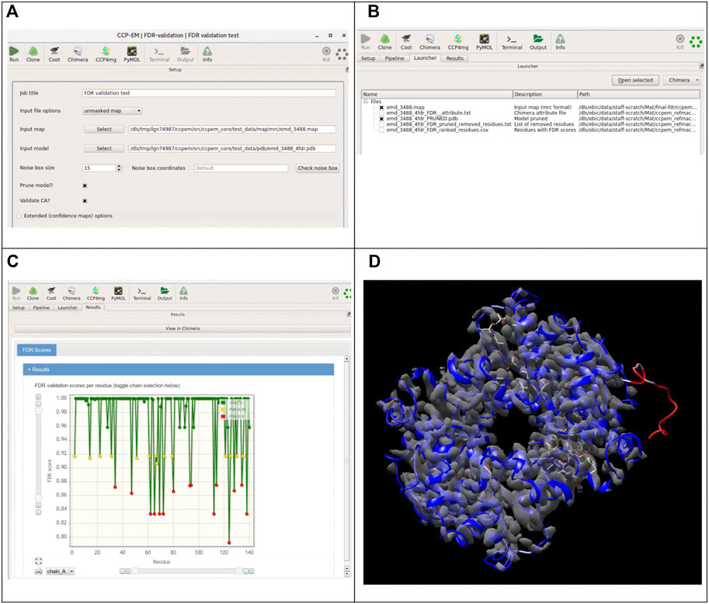Click Clone icon in panel B toolbar
This screenshot has width=709, height=604.
tap(385, 42)
